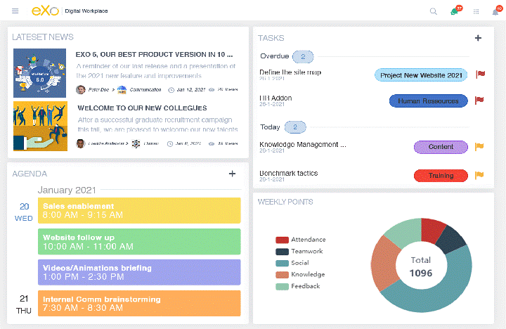Image resolution: width=506 pixels, height=329 pixels.
Task: Click 'Communication' space name link
Action: (x=145, y=90)
